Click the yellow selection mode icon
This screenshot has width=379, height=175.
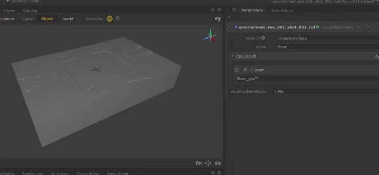(x=110, y=19)
